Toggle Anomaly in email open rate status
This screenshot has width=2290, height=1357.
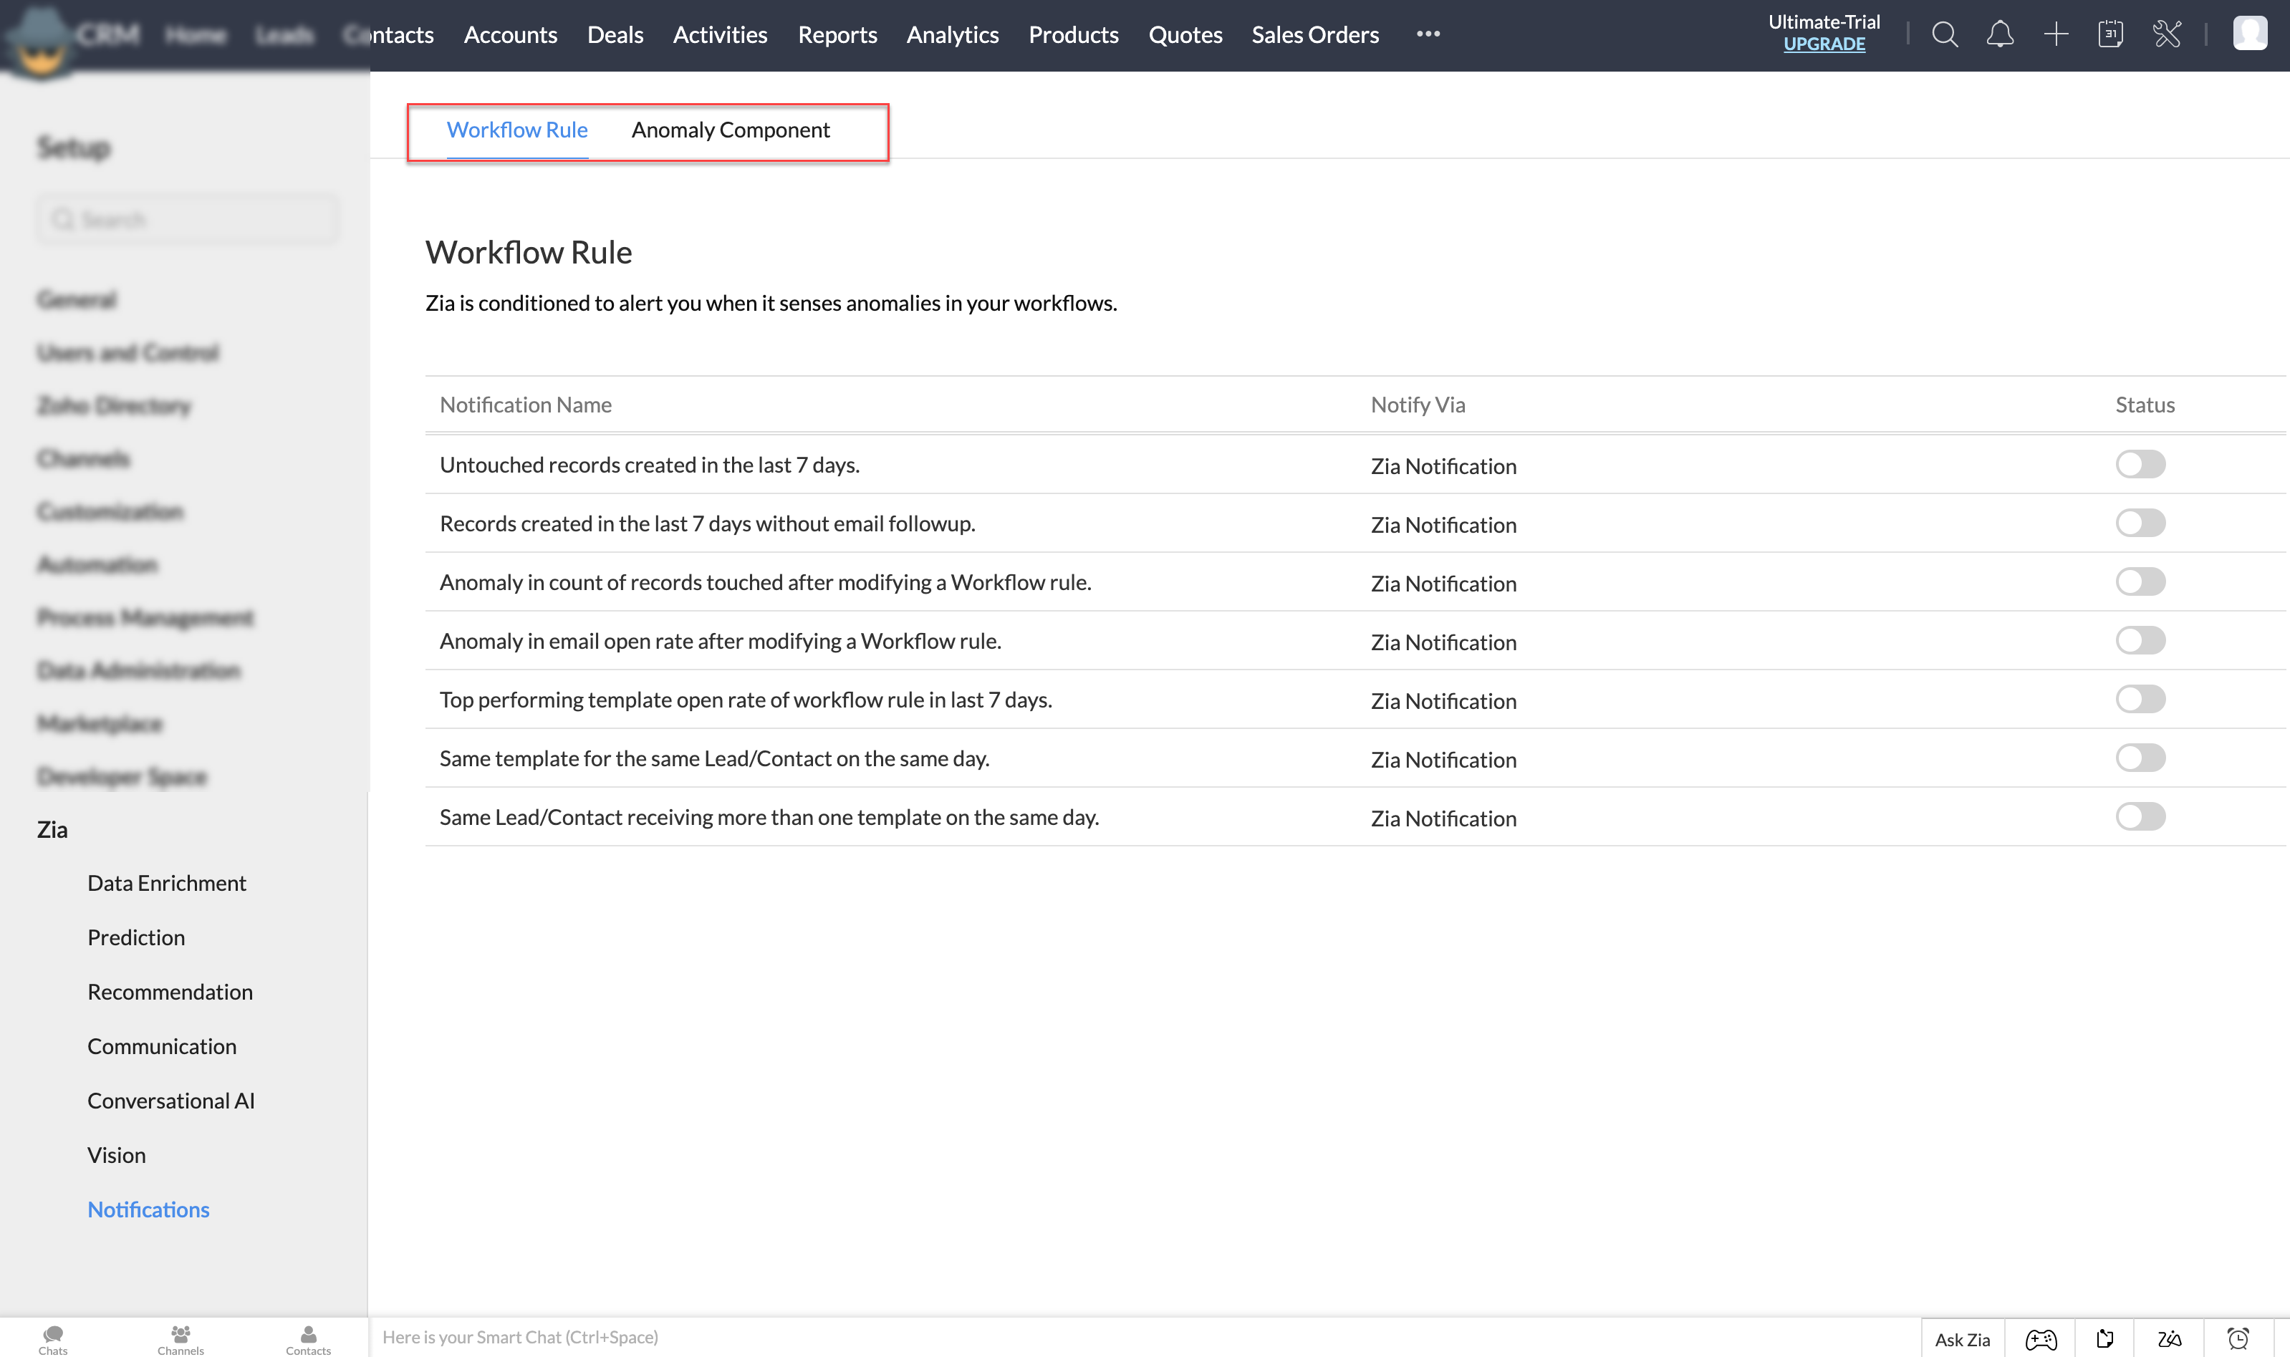2140,641
